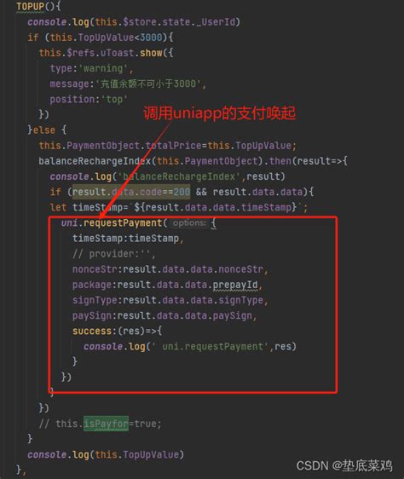Viewport: 404px width, 479px height.
Task: Click the CSDN watermark text
Action: tap(344, 465)
